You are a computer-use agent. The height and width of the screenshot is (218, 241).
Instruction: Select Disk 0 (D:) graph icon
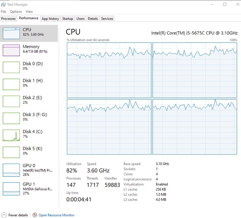coord(11,67)
